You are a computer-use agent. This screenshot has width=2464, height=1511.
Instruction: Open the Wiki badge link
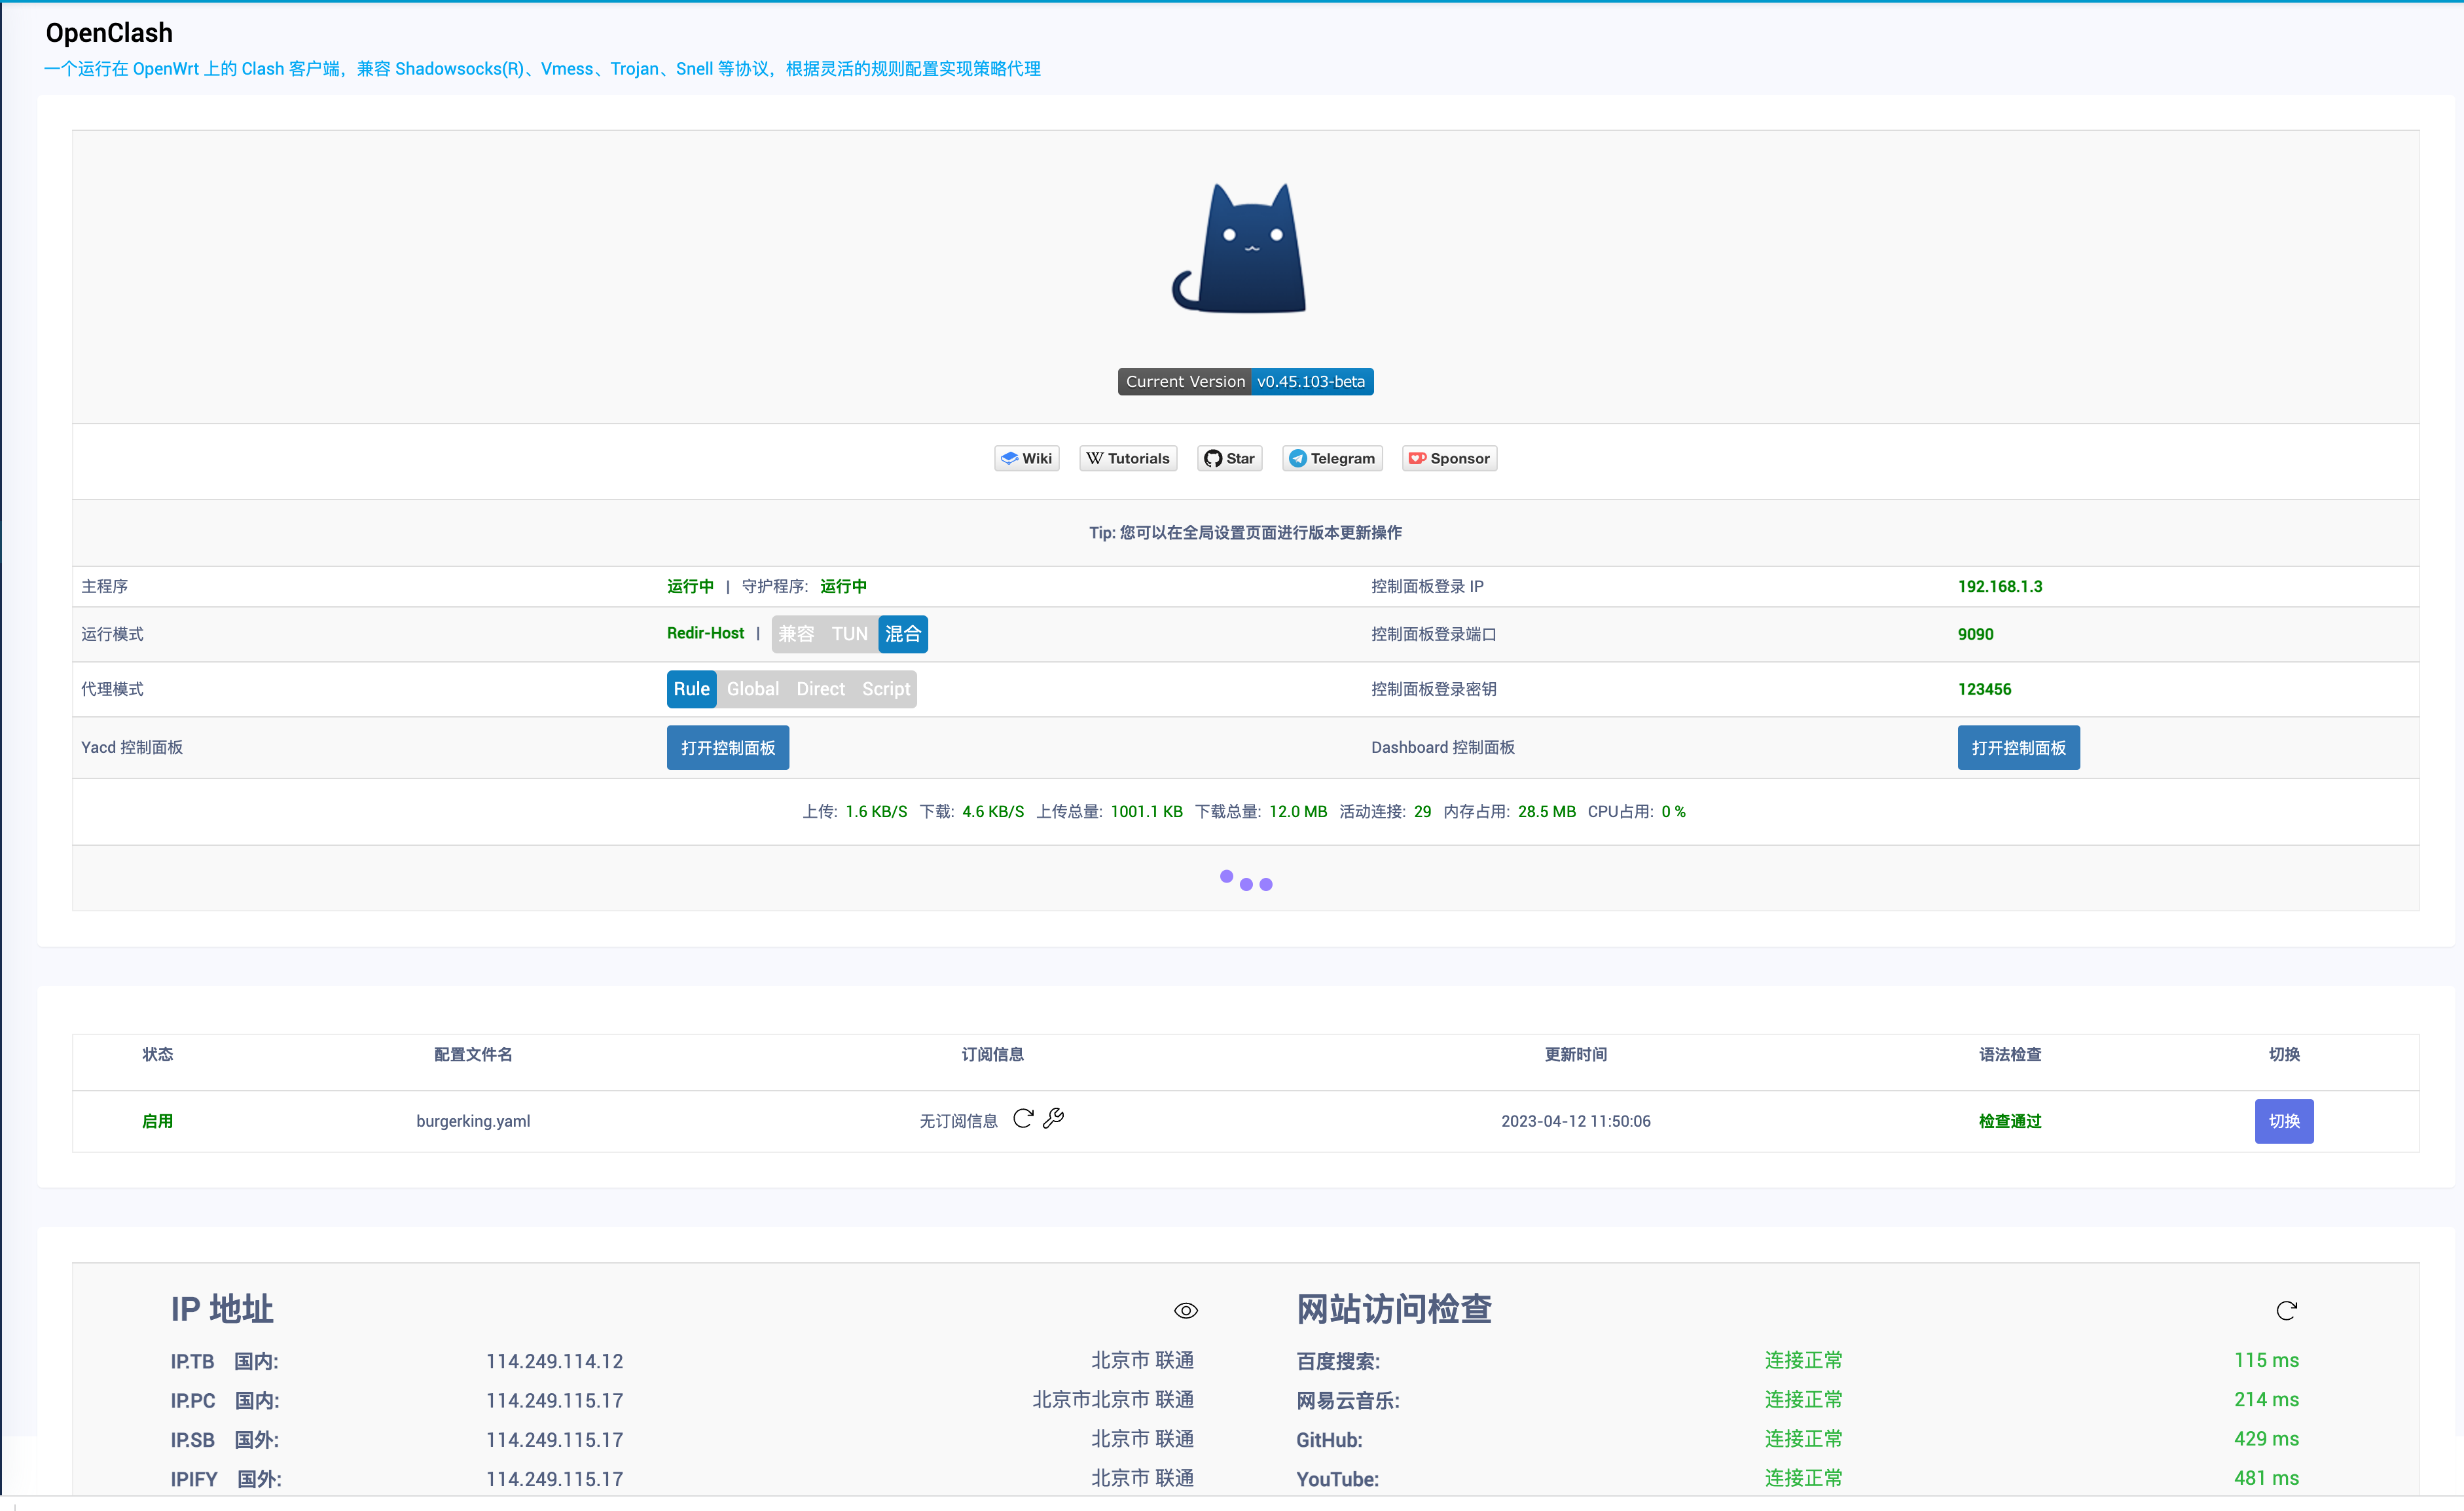coord(1026,458)
